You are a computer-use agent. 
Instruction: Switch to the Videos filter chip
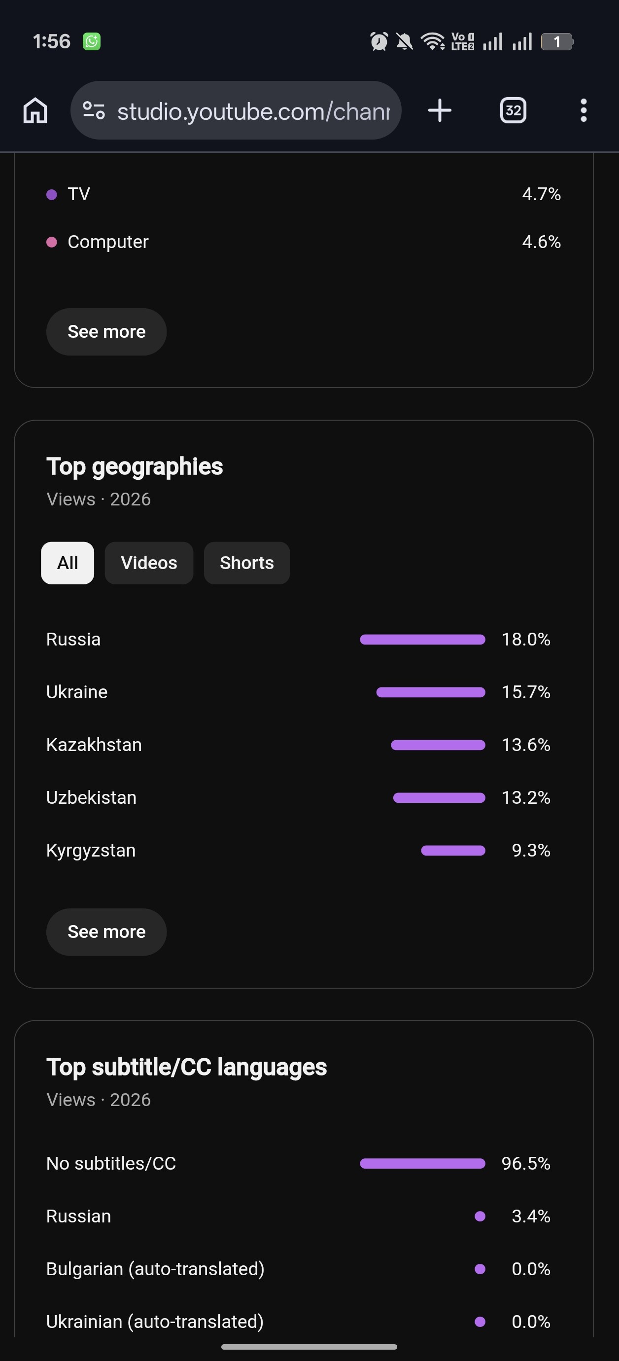(x=149, y=563)
